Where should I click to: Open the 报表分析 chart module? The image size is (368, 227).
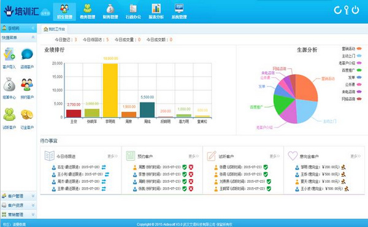point(156,12)
